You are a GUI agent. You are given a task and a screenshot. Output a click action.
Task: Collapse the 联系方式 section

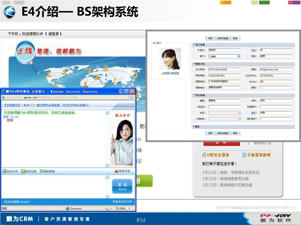click(195, 64)
